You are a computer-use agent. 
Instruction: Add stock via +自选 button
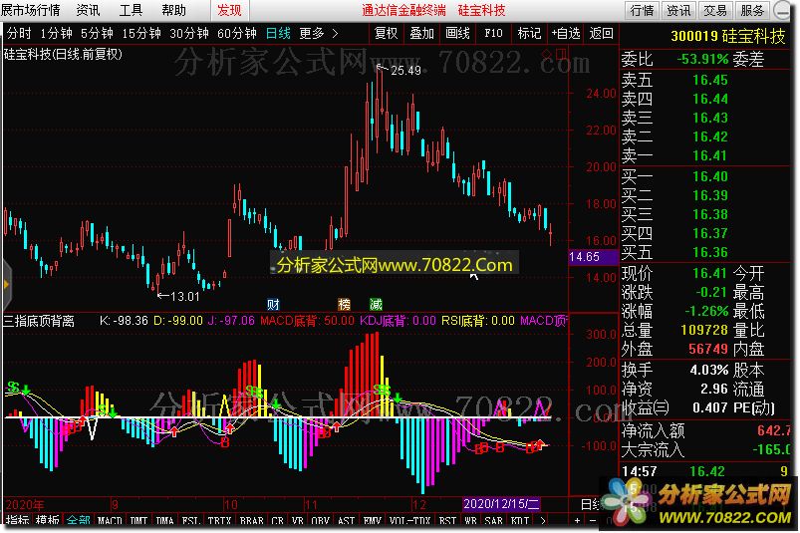pyautogui.click(x=565, y=33)
